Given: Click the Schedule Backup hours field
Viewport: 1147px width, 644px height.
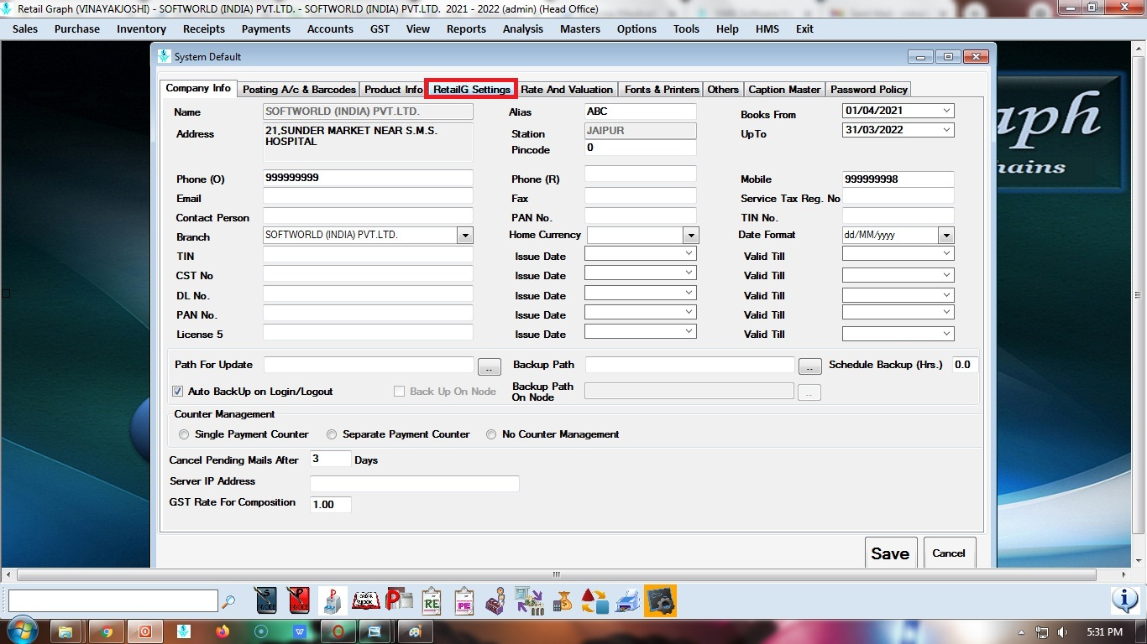Looking at the screenshot, I should [966, 365].
